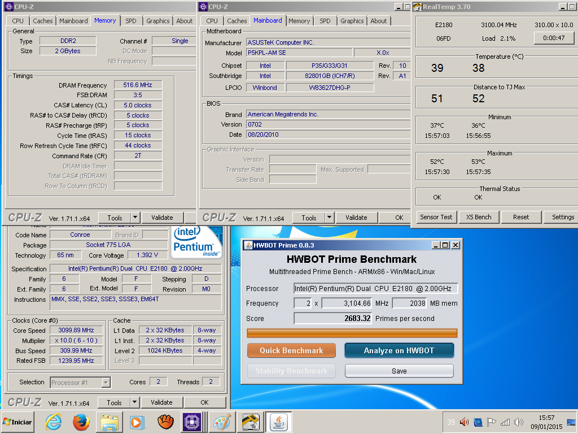578x434 pixels.
Task: Open About tab in Memory CPU-Z window
Action: pyautogui.click(x=185, y=21)
